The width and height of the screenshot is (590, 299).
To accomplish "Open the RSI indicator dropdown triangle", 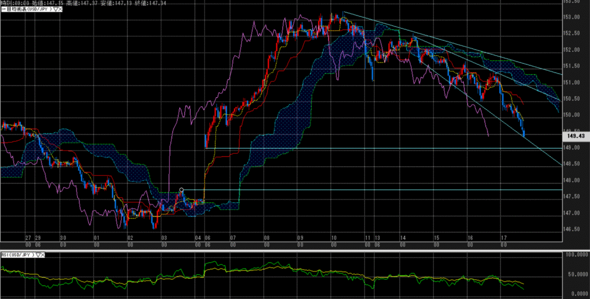I will [x=39, y=254].
